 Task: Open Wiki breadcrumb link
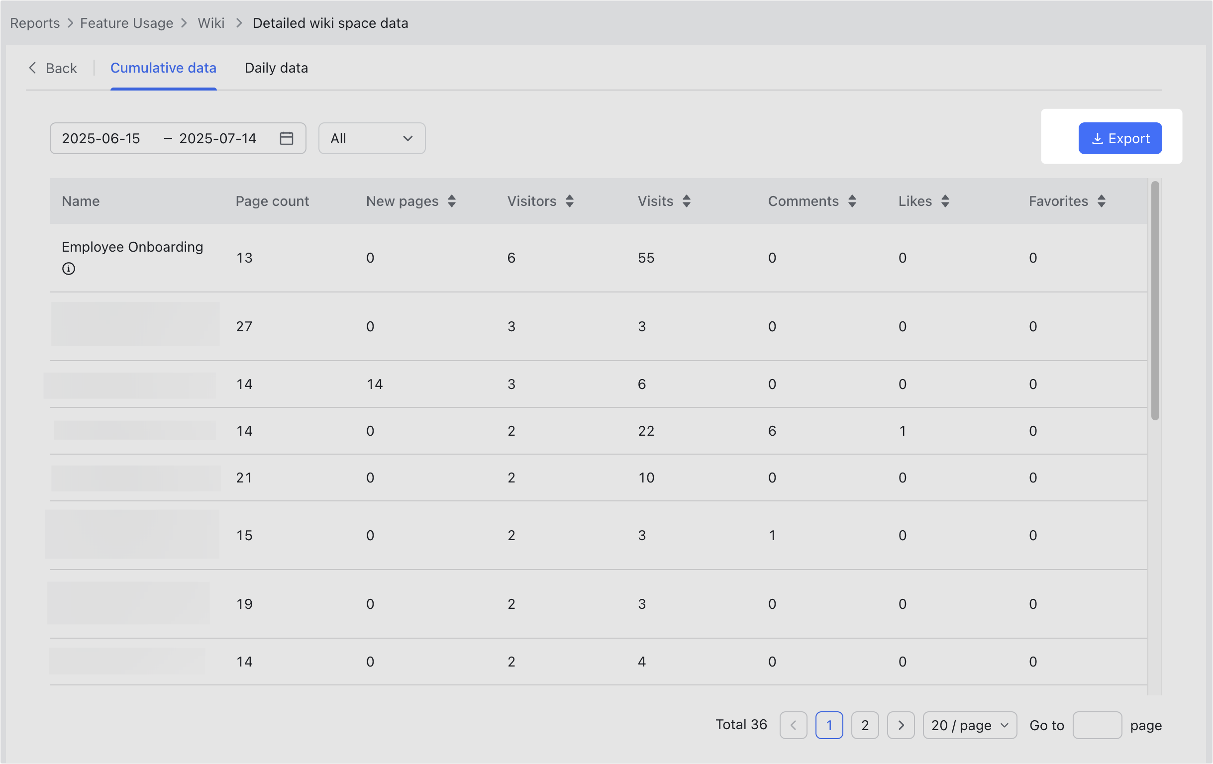[x=210, y=23]
